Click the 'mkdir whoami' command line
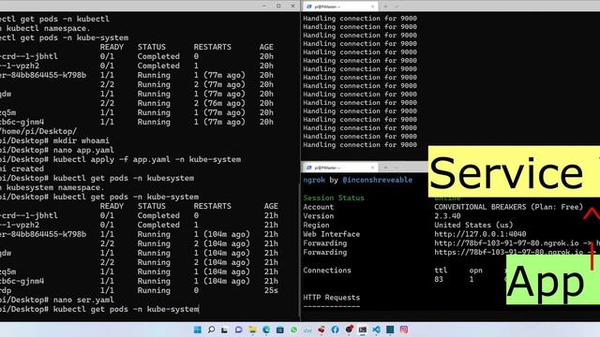This screenshot has height=337, width=600. click(x=82, y=140)
